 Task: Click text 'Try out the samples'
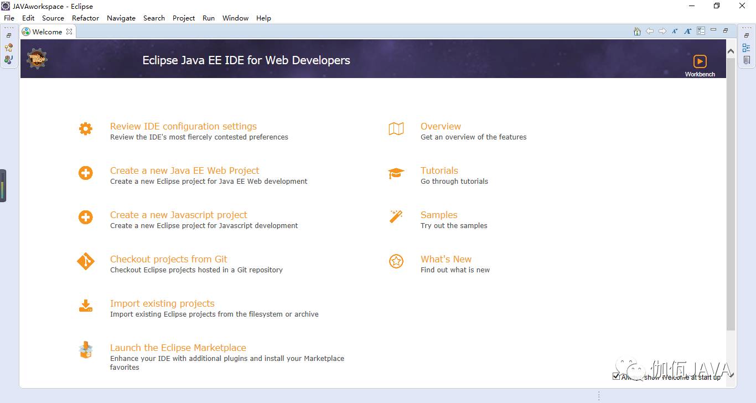click(x=454, y=226)
